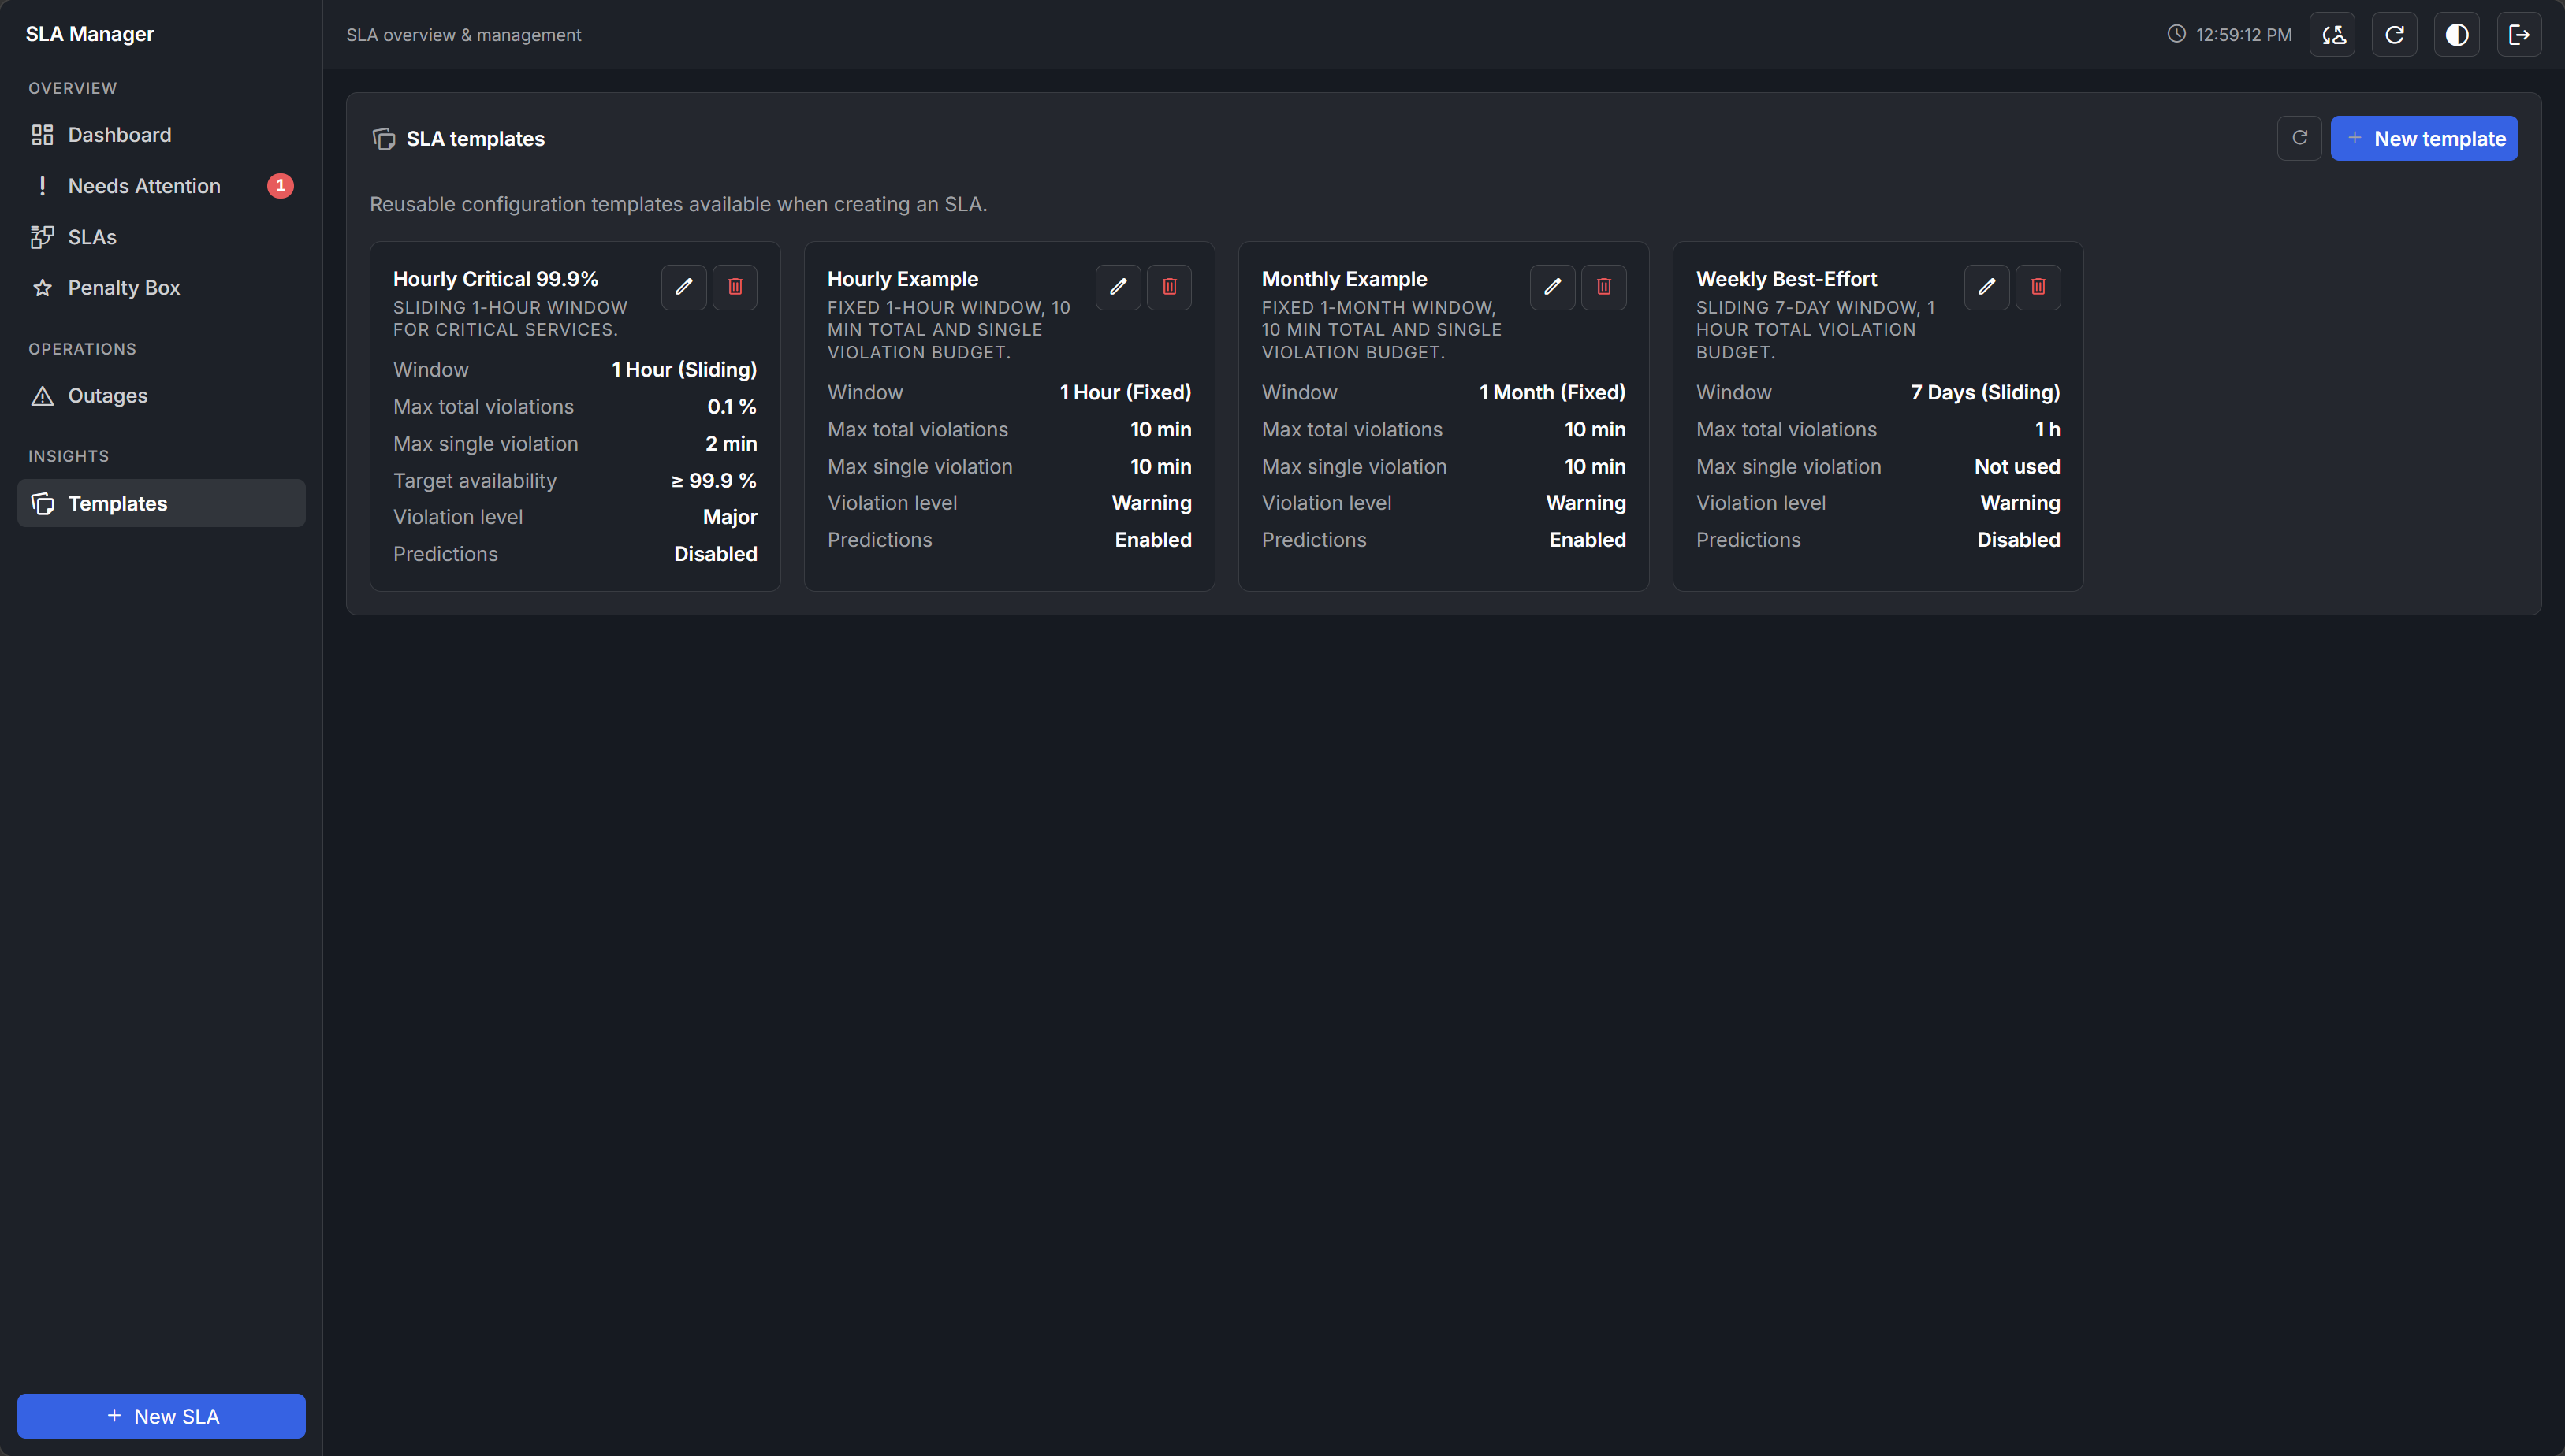Delete the Monthly Example template

coord(1603,287)
